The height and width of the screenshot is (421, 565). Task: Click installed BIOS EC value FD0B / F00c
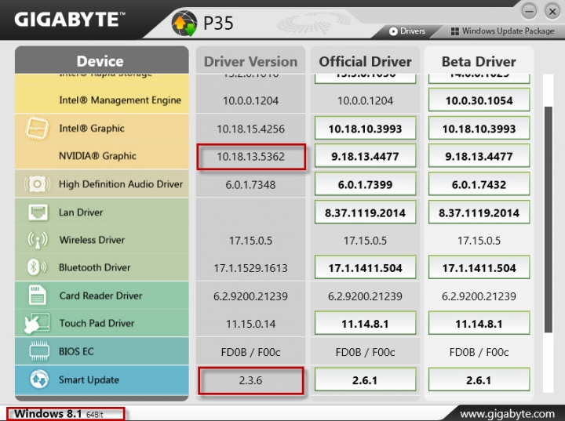(x=251, y=352)
